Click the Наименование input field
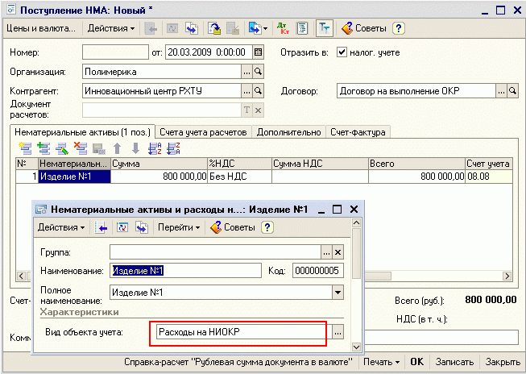The image size is (526, 374). pos(185,271)
